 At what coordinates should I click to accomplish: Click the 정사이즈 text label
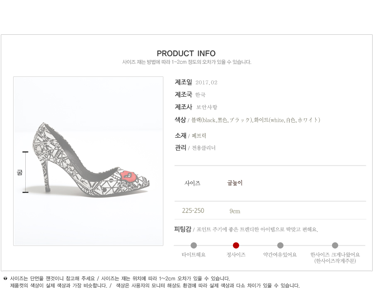click(x=236, y=255)
